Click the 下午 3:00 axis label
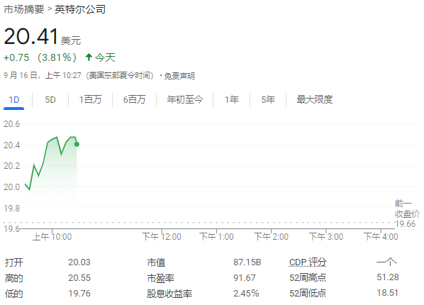The width and height of the screenshot is (424, 305). pyautogui.click(x=326, y=237)
